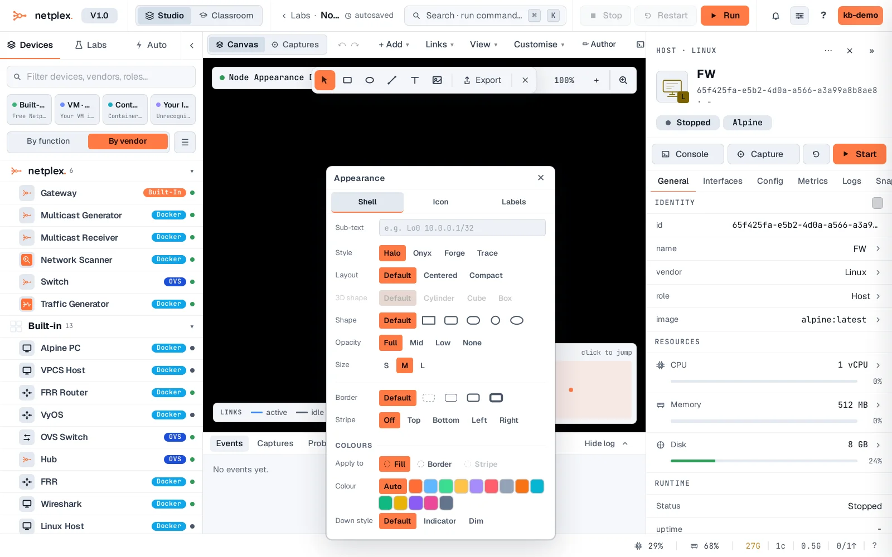The height and width of the screenshot is (557, 892).
Task: Select the text annotation tool
Action: pyautogui.click(x=415, y=80)
